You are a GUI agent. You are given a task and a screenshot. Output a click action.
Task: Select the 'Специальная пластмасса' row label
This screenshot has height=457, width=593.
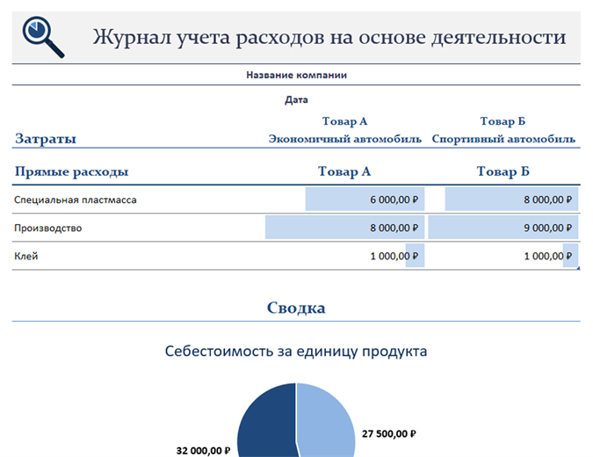click(x=76, y=199)
